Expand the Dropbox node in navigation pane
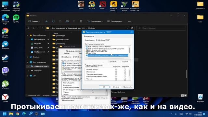 pos(28,57)
